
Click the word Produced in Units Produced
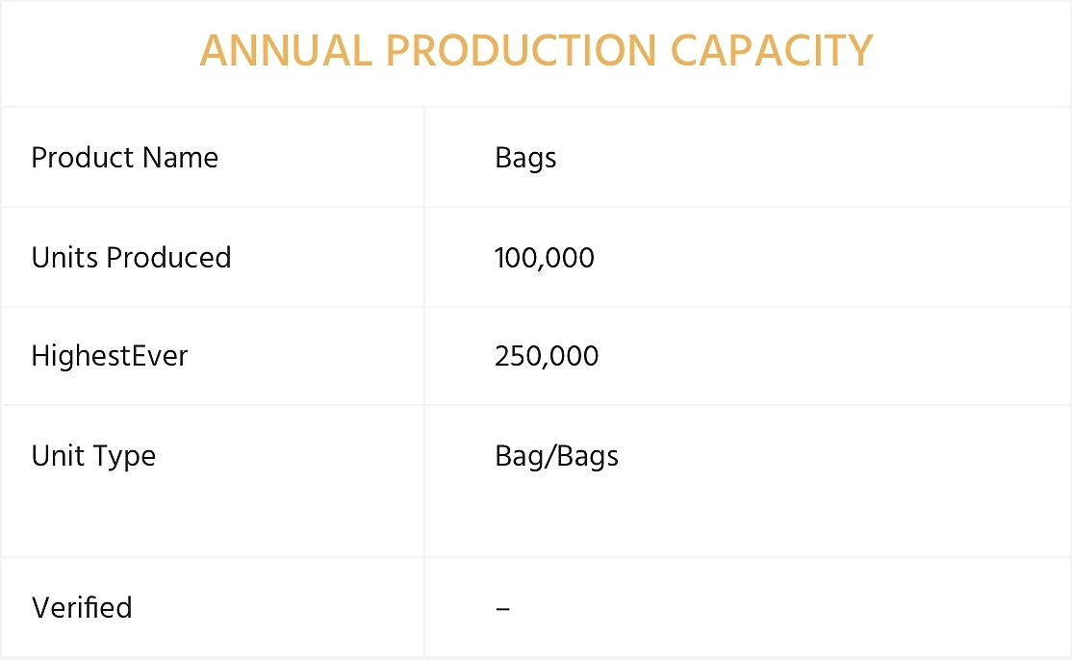click(x=168, y=258)
